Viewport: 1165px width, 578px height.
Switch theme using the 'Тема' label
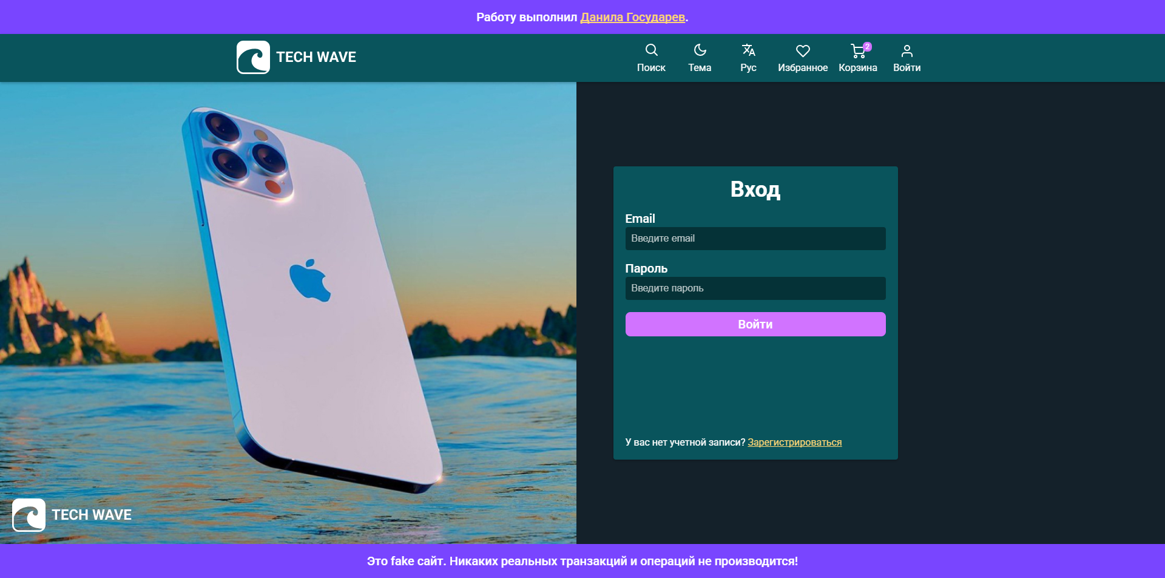pos(700,68)
